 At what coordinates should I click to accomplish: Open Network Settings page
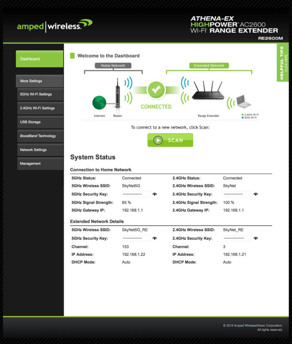(40, 150)
